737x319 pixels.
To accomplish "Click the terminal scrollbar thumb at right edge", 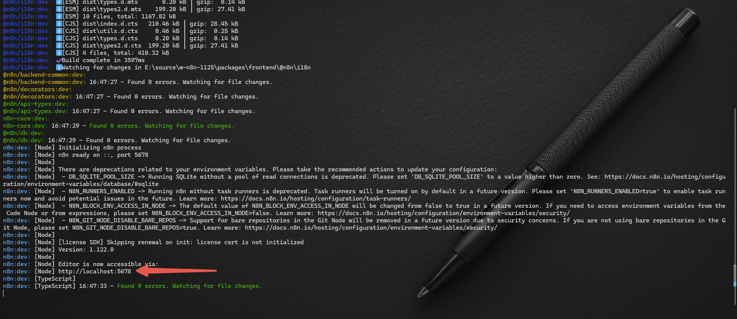I will pos(735,275).
